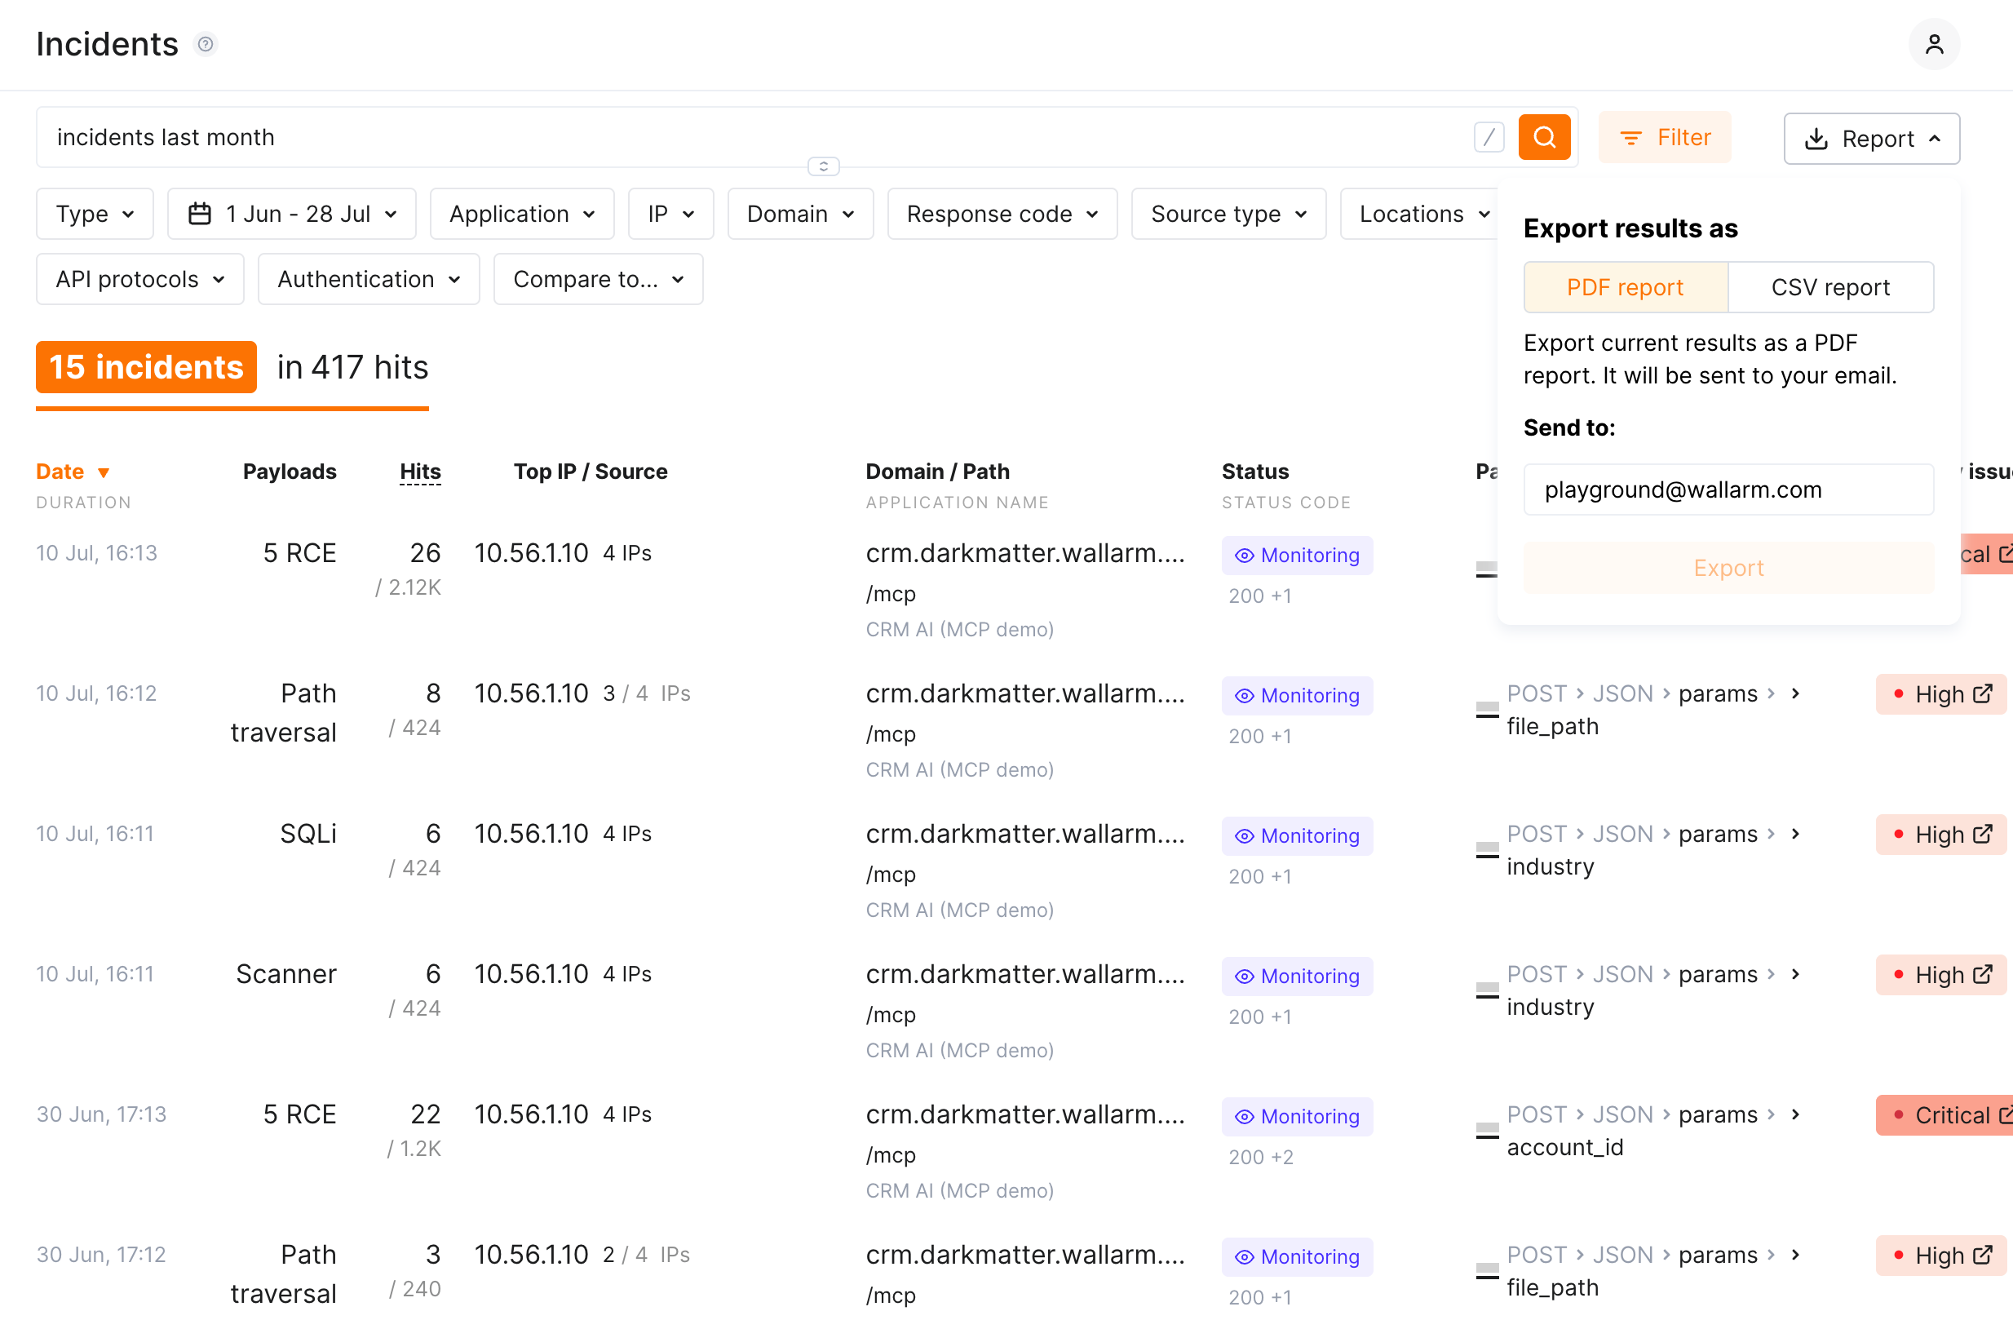Open the user profile icon
The image size is (2013, 1320).
click(1934, 44)
